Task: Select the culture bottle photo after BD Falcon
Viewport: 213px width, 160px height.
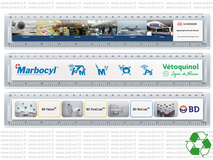Action: (x=72, y=109)
